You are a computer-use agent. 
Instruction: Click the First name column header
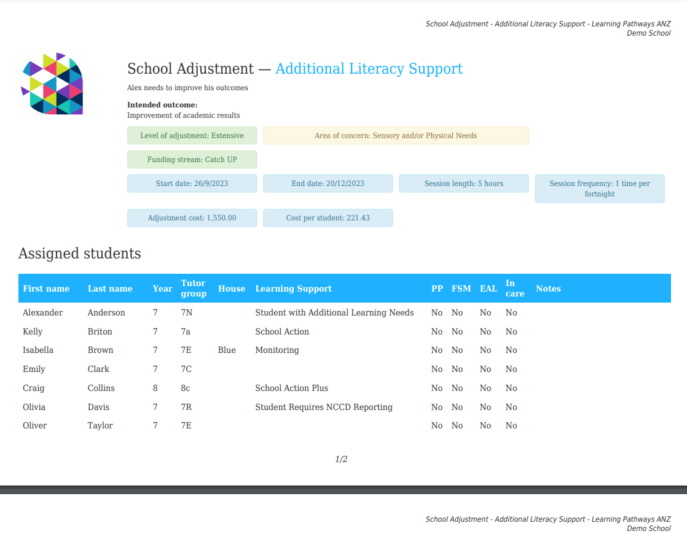(x=46, y=288)
